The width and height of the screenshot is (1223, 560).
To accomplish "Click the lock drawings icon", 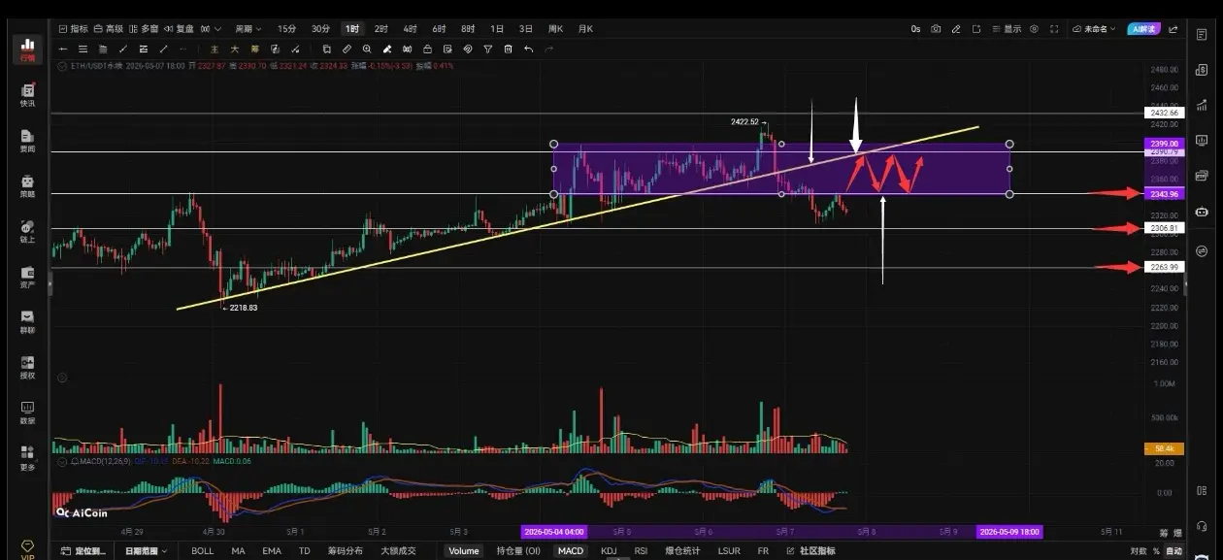I will [427, 49].
